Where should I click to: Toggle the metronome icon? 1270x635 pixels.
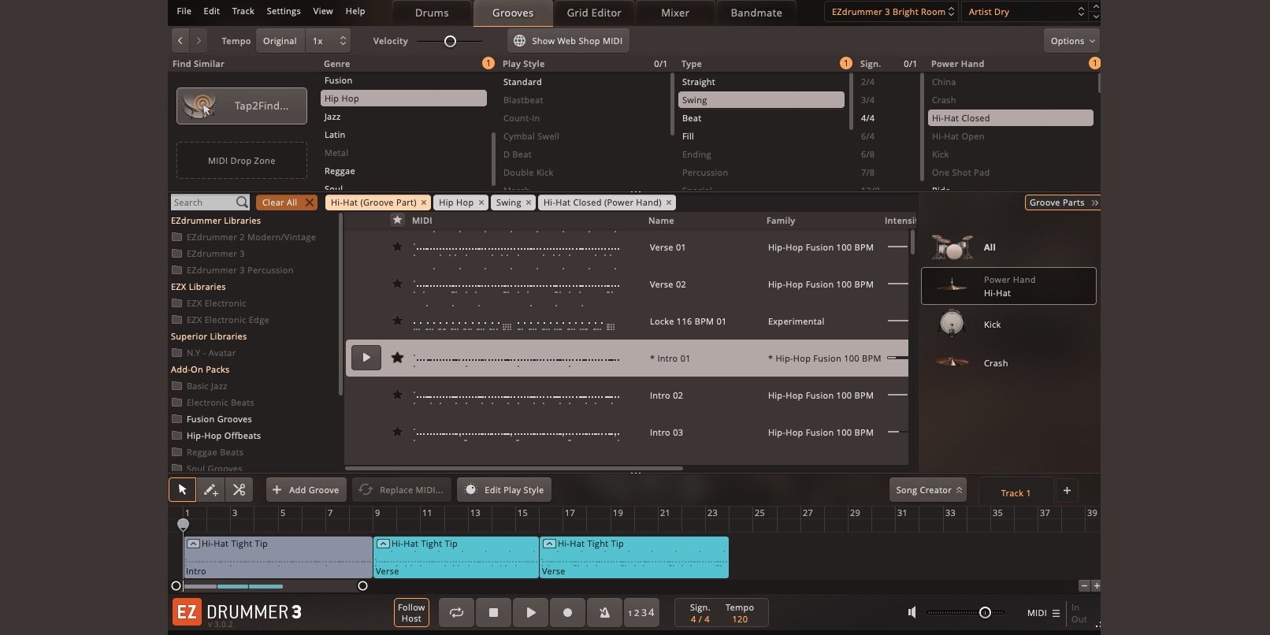pos(604,612)
